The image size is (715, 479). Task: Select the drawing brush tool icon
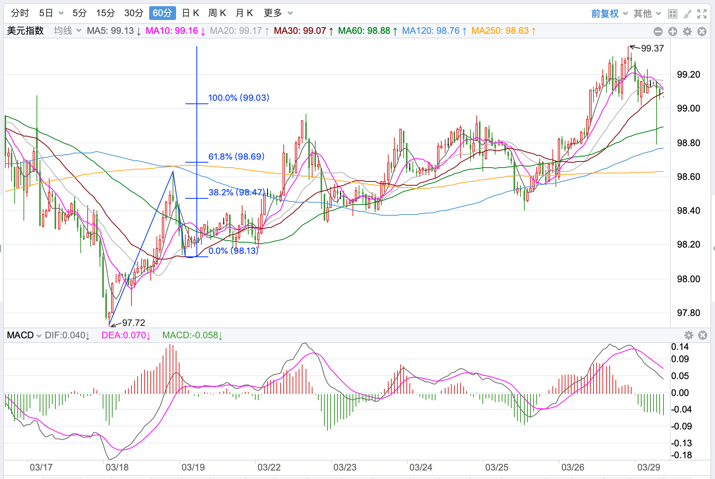click(687, 14)
